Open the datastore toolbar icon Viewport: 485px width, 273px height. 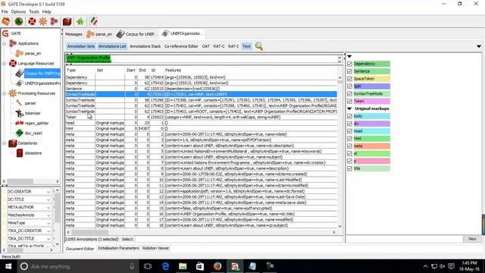[67, 21]
